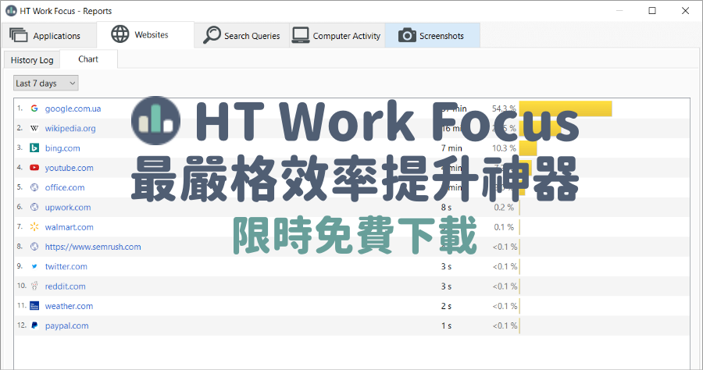Click the 7 min duration for bing.com
703x370 pixels.
click(451, 148)
